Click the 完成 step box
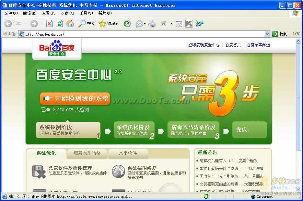 click(x=250, y=130)
